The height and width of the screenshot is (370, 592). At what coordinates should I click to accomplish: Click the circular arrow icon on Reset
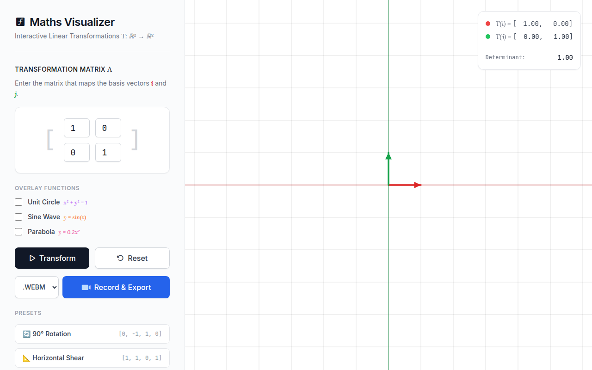coord(120,258)
